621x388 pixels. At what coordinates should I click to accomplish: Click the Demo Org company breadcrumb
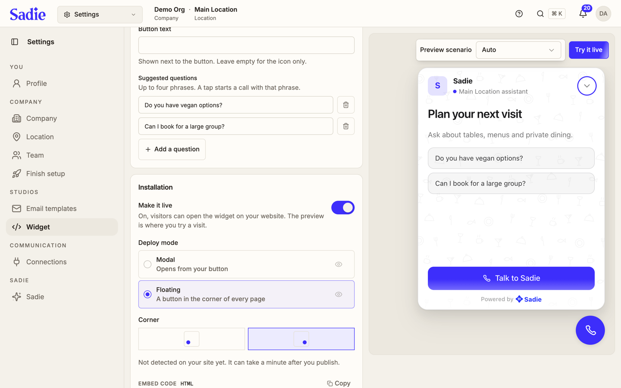tap(169, 13)
